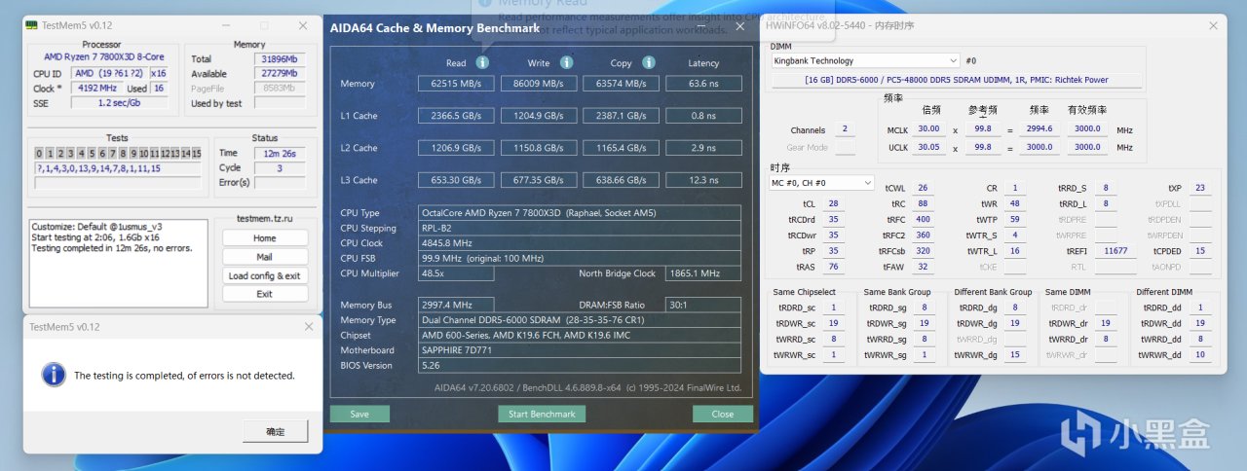This screenshot has width=1247, height=471.
Task: Click the L1 Cache Read value 2366.5 GB/s
Action: click(456, 116)
